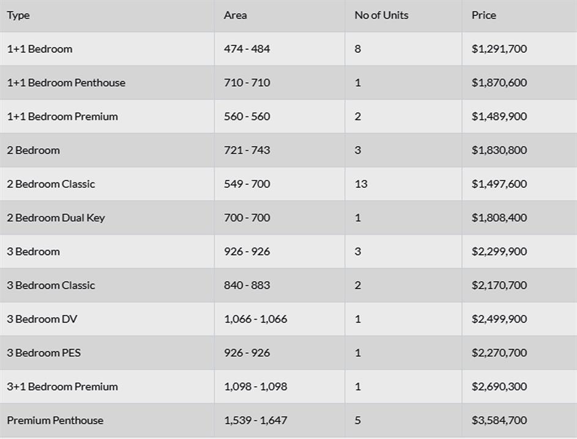
Task: Click the $1,830,800 price
Action: (x=499, y=150)
